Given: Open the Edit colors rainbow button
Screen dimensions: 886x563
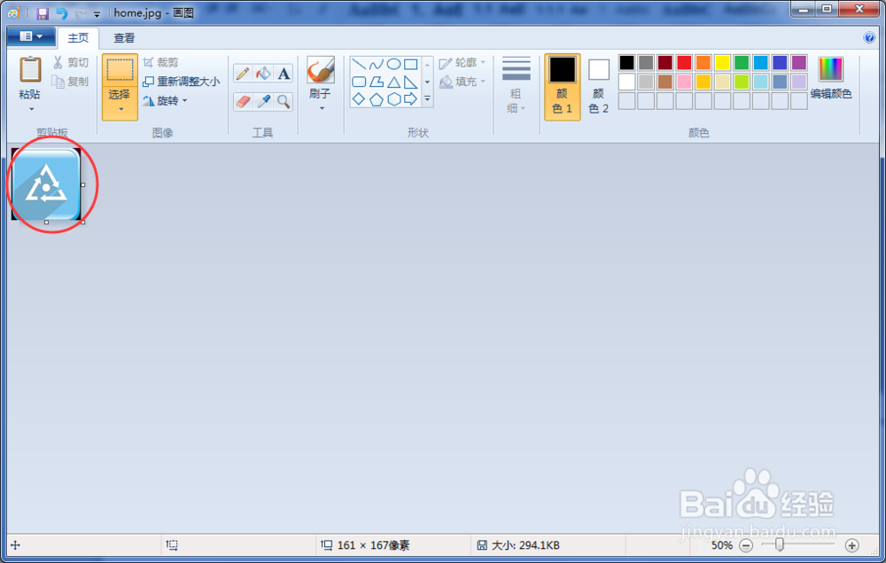Looking at the screenshot, I should coord(831,78).
